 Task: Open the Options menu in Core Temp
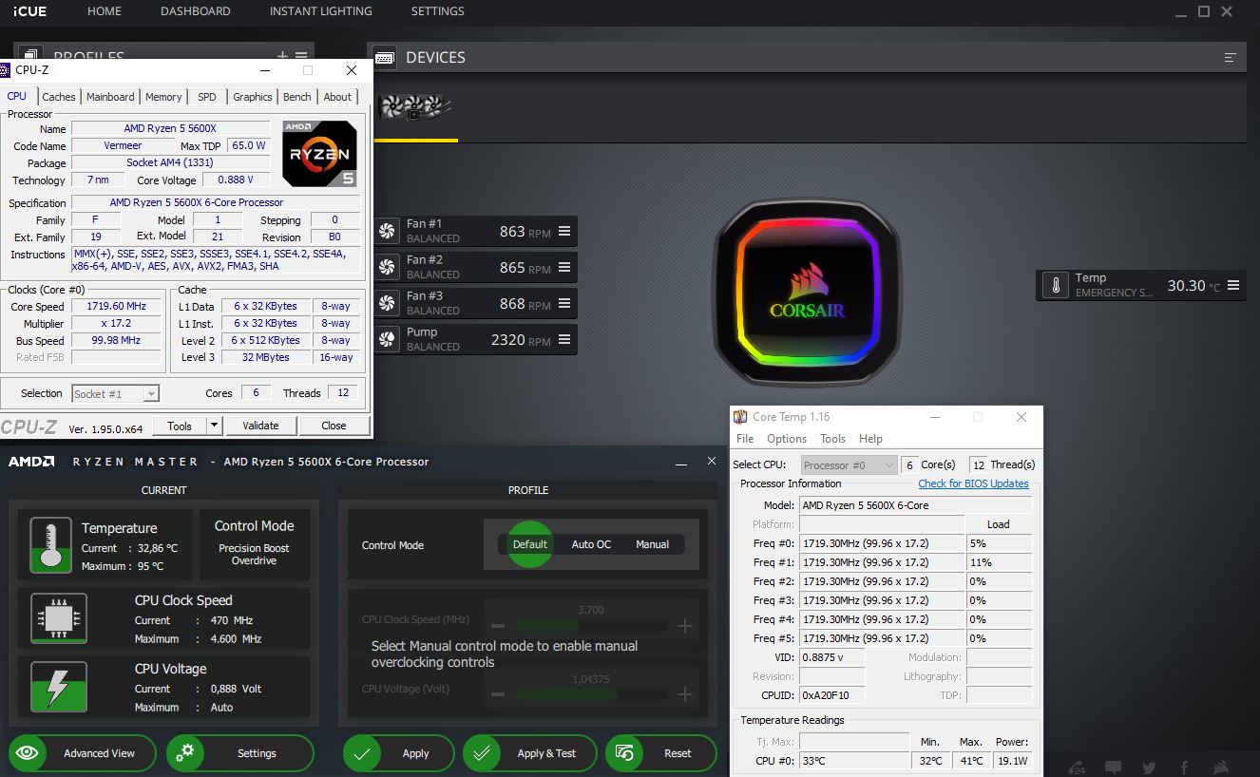[x=787, y=439]
